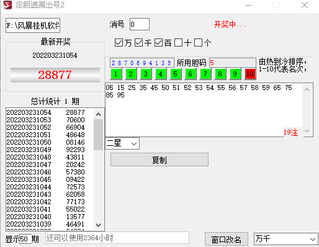319x247 pixels.
Task: Select green rank button 3
Action: pos(145,74)
